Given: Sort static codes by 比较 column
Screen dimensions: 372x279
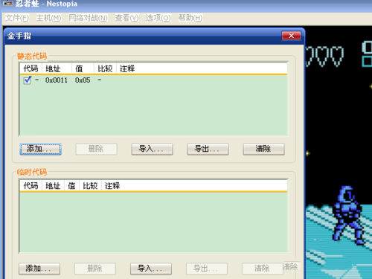Looking at the screenshot, I should (106, 68).
